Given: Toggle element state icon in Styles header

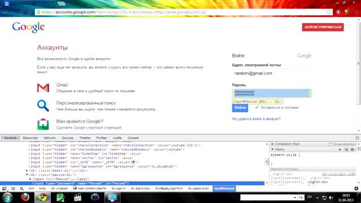Looking at the screenshot, I should click(346, 149).
